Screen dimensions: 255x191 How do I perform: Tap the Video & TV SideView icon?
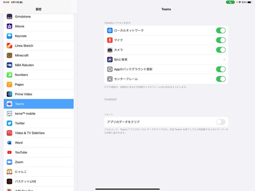9,133
